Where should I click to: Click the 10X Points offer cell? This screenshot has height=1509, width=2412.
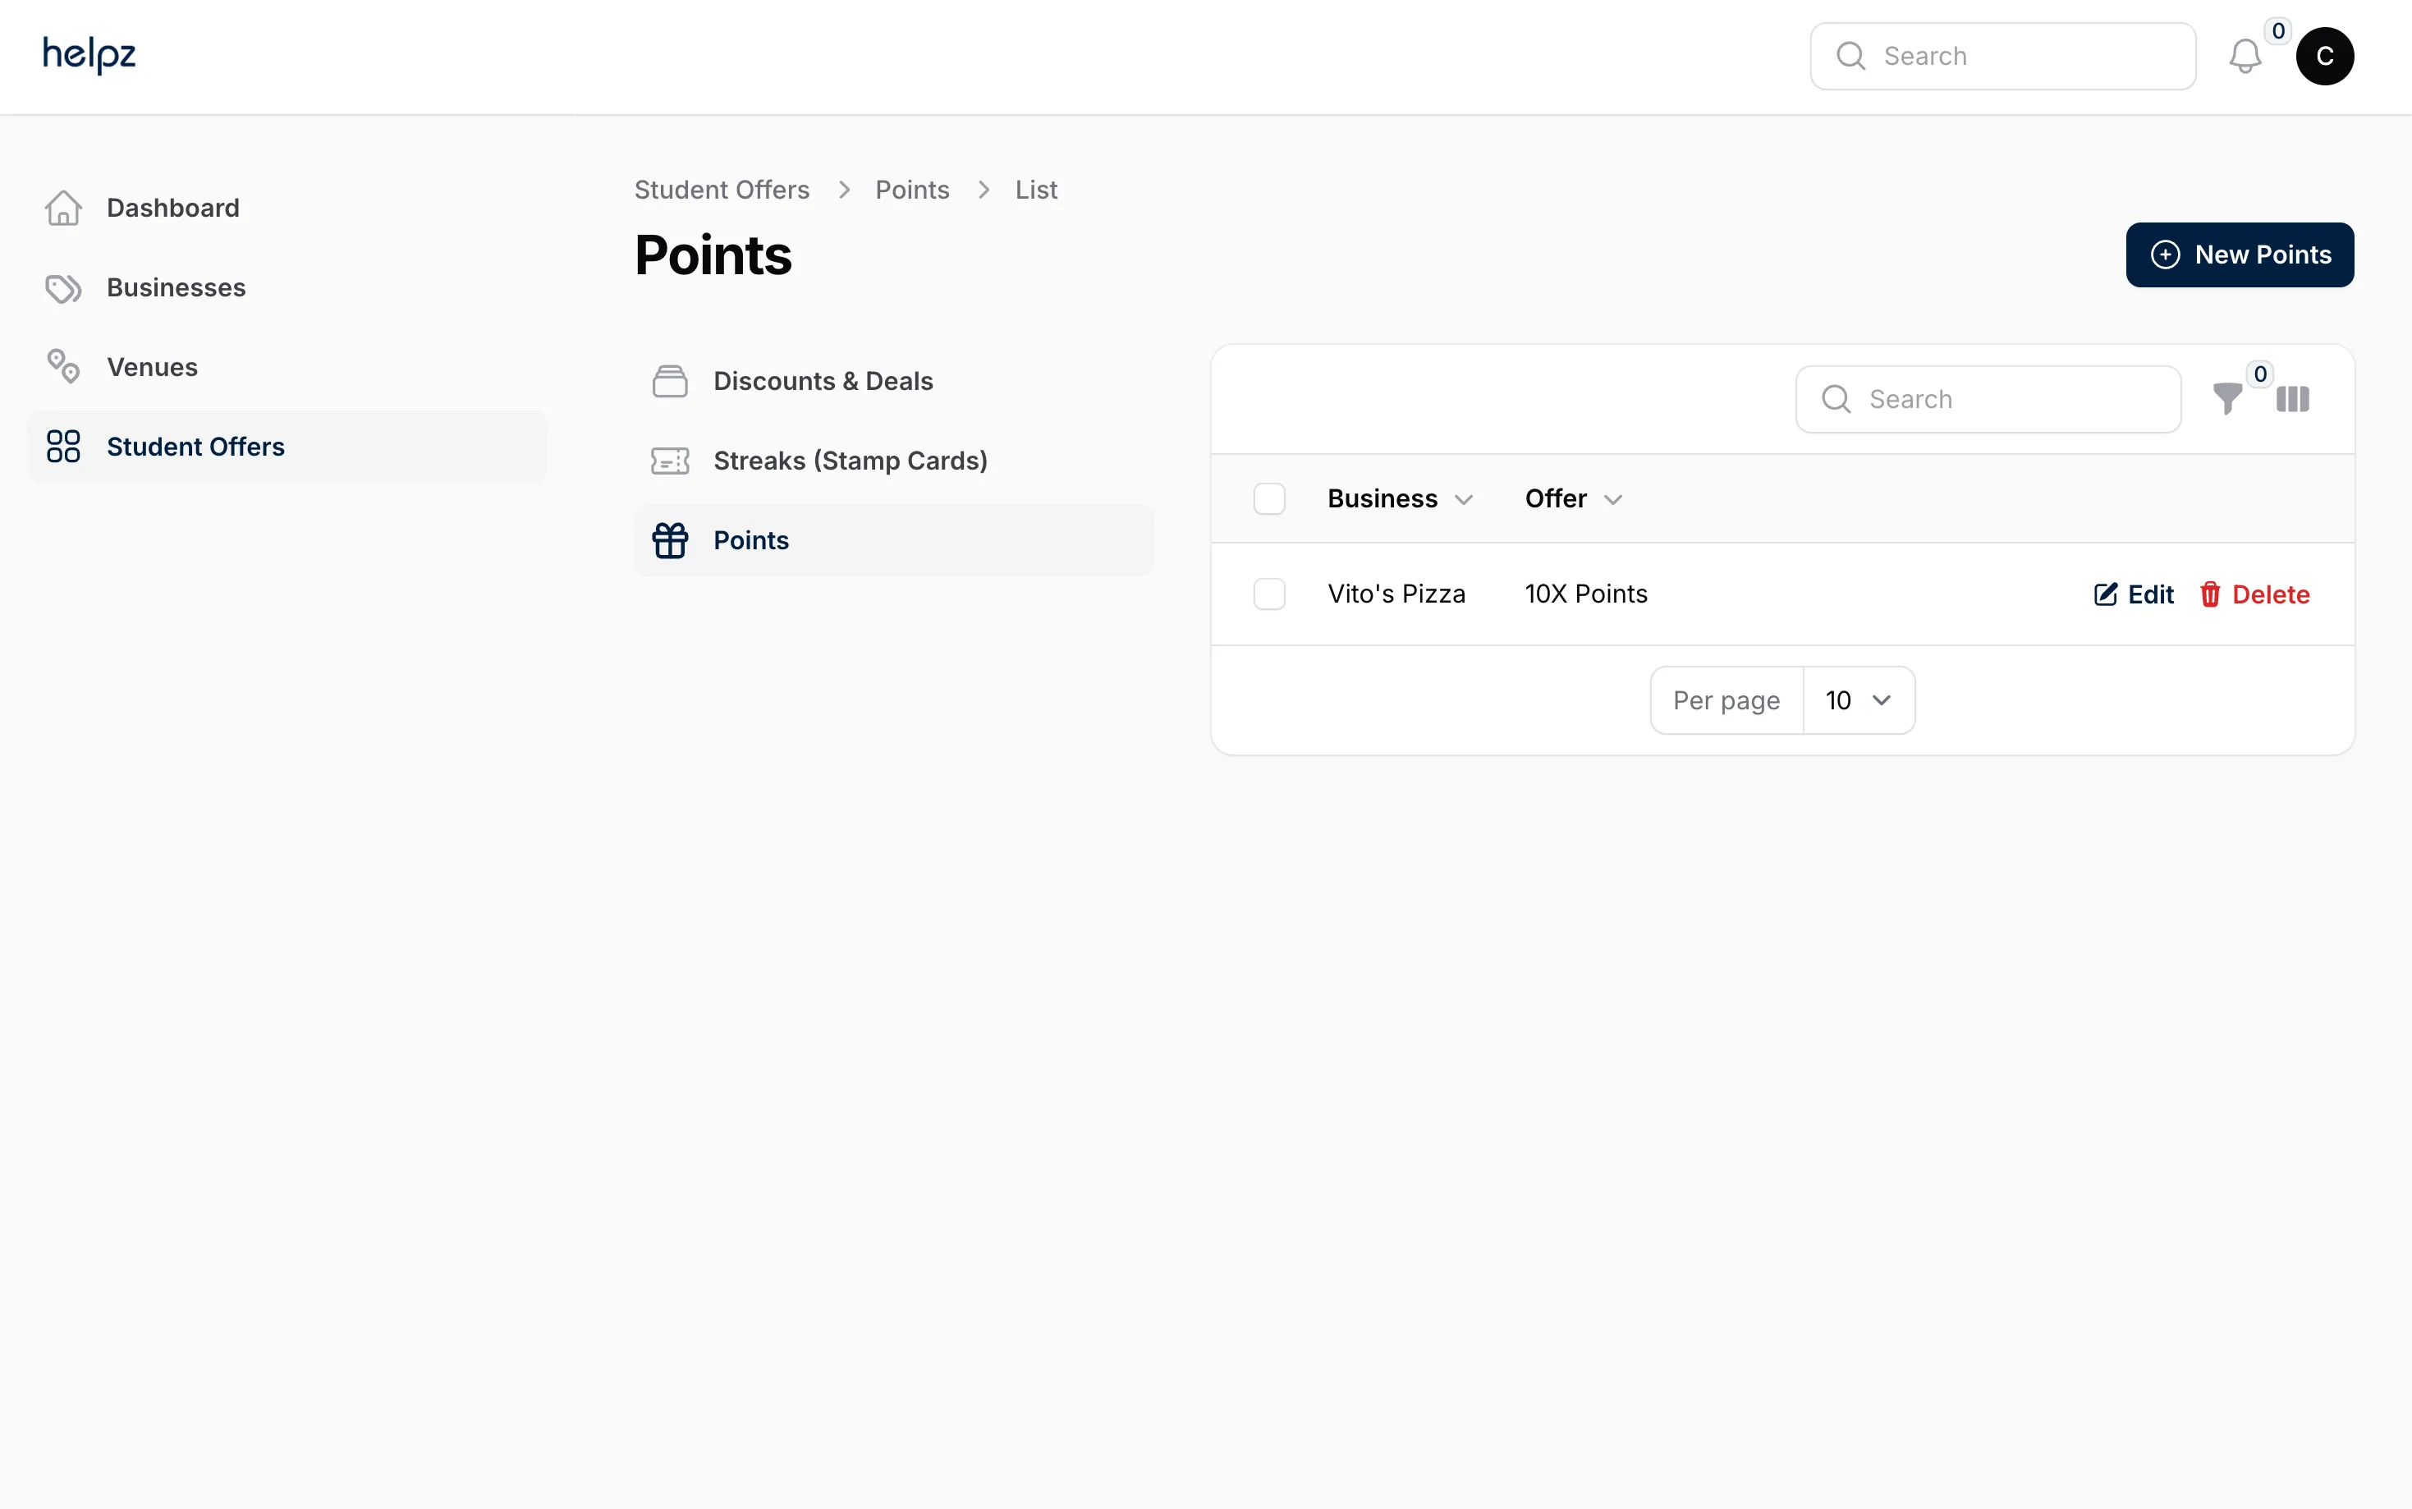click(x=1586, y=595)
